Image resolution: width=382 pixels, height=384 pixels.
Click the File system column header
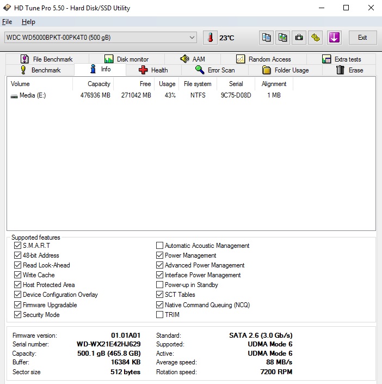click(x=198, y=84)
